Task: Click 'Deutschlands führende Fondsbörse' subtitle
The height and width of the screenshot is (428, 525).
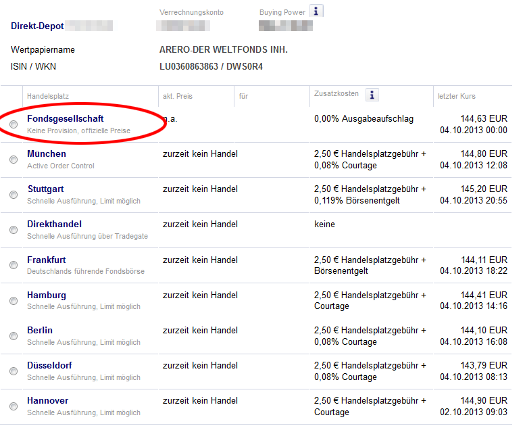Action: tap(86, 271)
